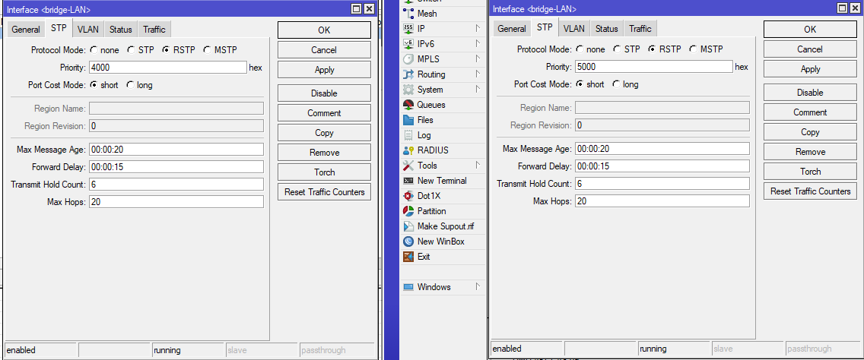Open the Windows menu icon

(408, 287)
